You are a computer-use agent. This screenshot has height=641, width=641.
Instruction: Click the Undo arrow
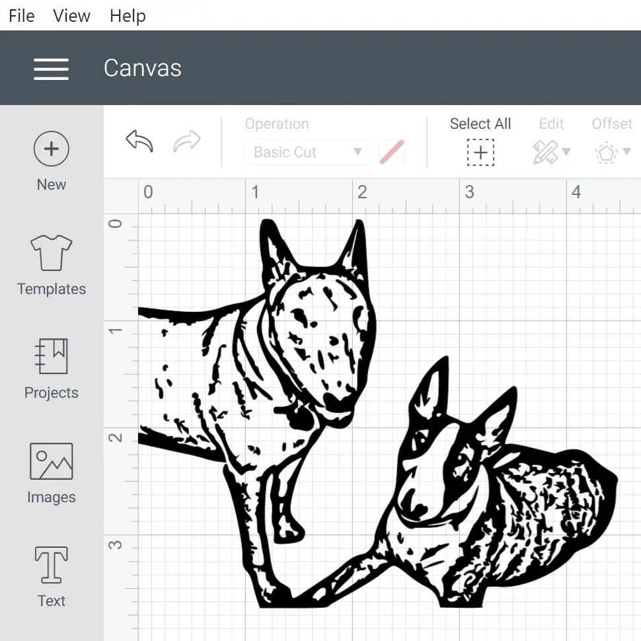[139, 141]
